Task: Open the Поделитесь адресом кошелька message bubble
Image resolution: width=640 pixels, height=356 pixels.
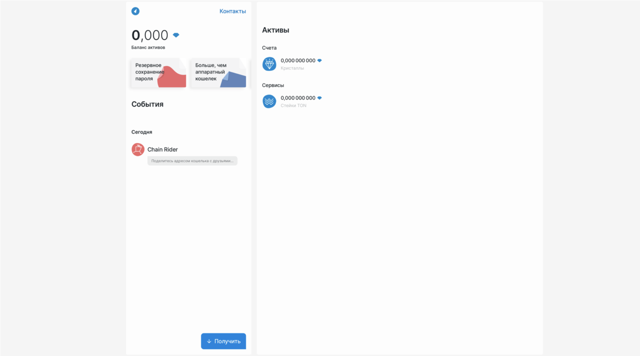Action: [192, 161]
